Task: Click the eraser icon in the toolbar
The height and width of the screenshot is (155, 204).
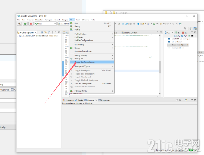Action: (x=127, y=24)
